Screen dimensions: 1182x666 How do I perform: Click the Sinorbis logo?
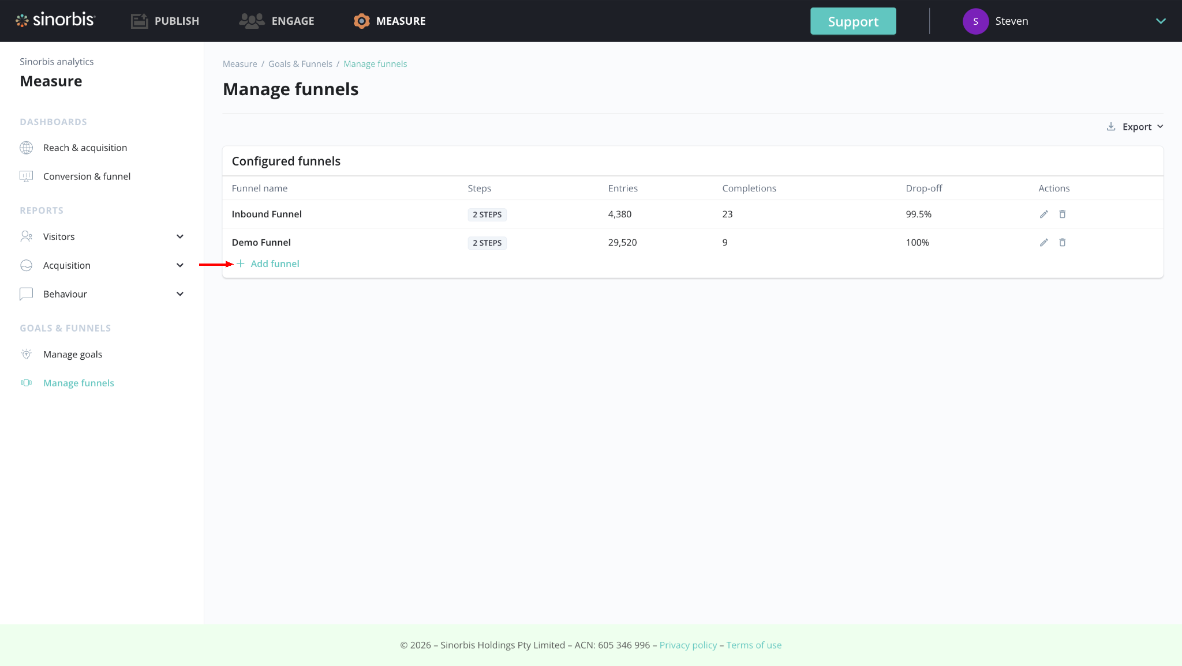point(55,20)
